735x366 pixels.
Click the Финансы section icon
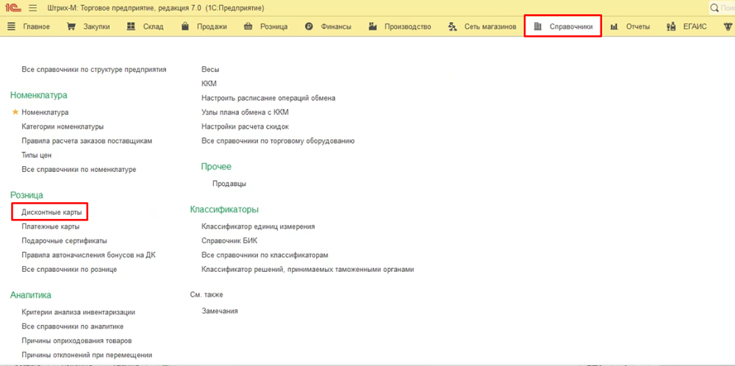[309, 26]
